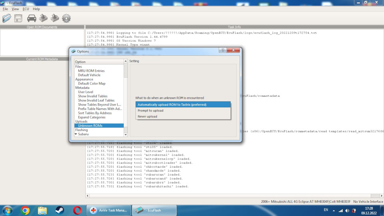
Task: Click the EcuFlash taskbar button
Action: 154,210
